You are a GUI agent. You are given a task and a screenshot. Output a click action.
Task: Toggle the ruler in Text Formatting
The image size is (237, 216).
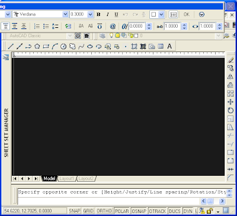coord(174,15)
